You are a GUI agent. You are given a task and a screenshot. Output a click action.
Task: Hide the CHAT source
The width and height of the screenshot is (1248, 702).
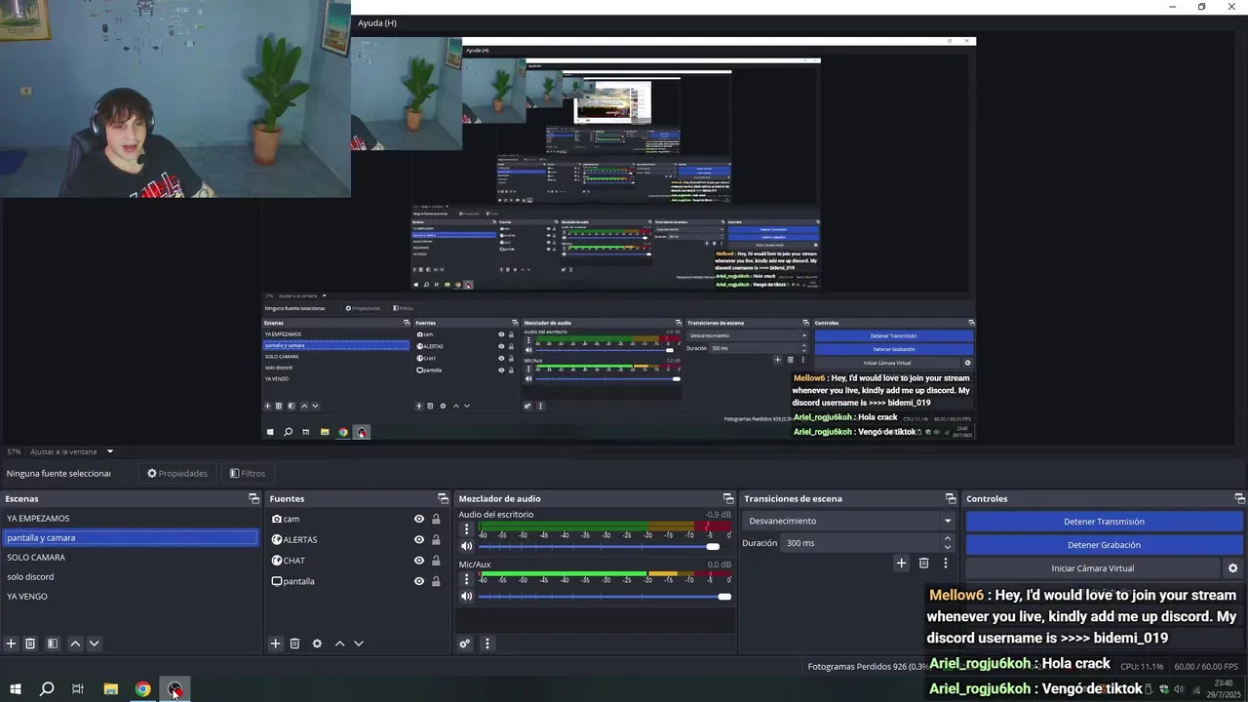(419, 561)
